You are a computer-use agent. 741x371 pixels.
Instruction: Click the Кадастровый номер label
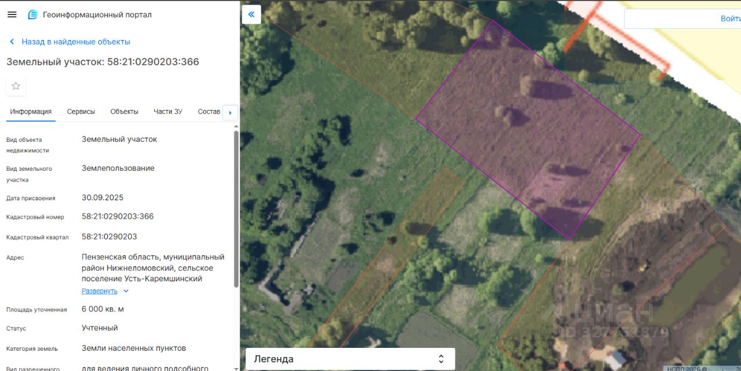pos(35,217)
